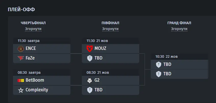The height and width of the screenshot is (103, 216).
Task: Click top TBD shield in grand final
Action: (x=159, y=65)
